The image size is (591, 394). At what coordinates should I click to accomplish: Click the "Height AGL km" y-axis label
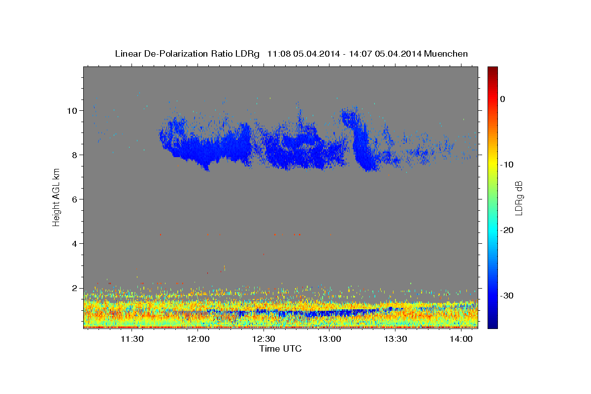[x=56, y=197]
